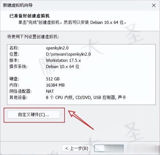Screen dimensions: 160x155
Task: Click the 名称: label in the summary
Action: tap(14, 48)
